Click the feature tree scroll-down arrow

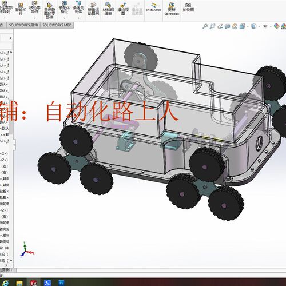pyautogui.click(x=11, y=260)
